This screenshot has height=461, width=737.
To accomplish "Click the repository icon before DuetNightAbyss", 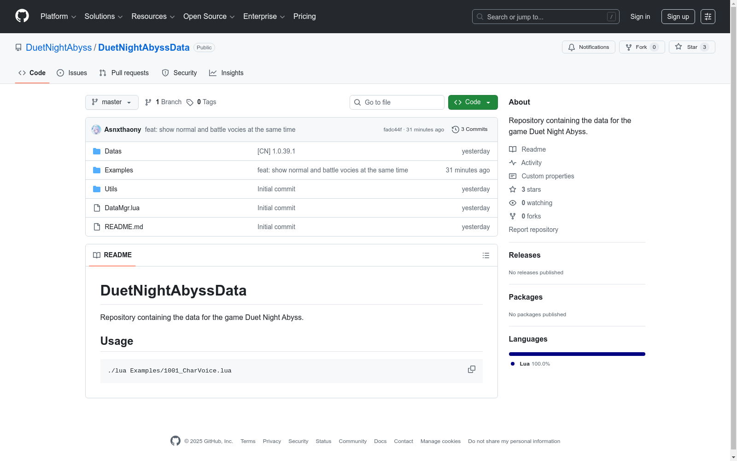I will pyautogui.click(x=18, y=47).
